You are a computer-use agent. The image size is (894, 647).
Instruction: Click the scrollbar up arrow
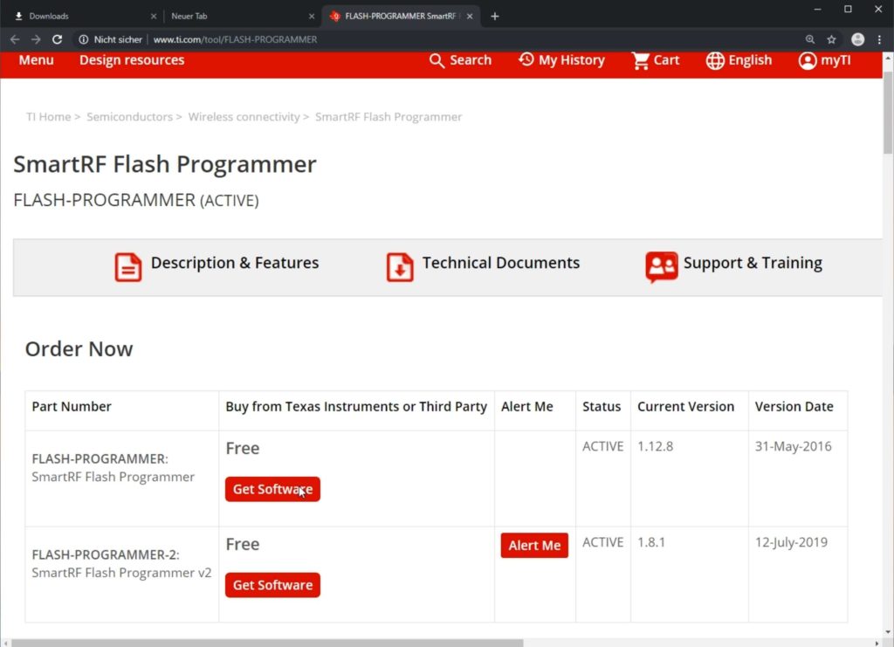[888, 58]
